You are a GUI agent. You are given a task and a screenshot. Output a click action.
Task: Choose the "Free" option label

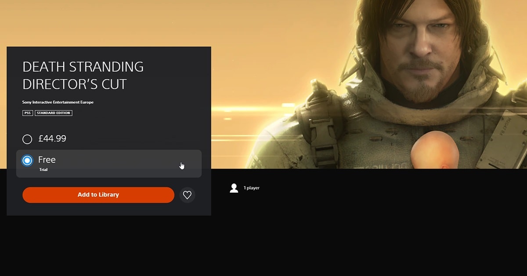[x=47, y=160]
